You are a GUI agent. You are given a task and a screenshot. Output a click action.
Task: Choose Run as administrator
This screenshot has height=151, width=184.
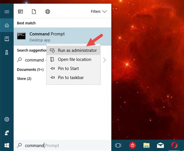[x=73, y=50]
